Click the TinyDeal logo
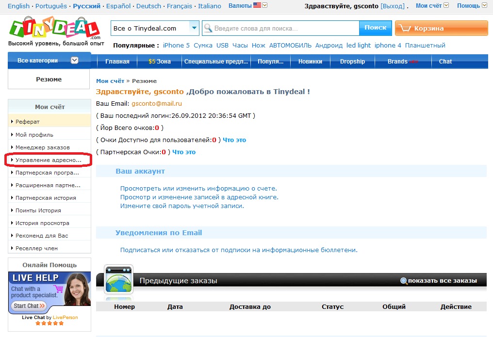Viewport: 493px width, 337px height. tap(54, 29)
